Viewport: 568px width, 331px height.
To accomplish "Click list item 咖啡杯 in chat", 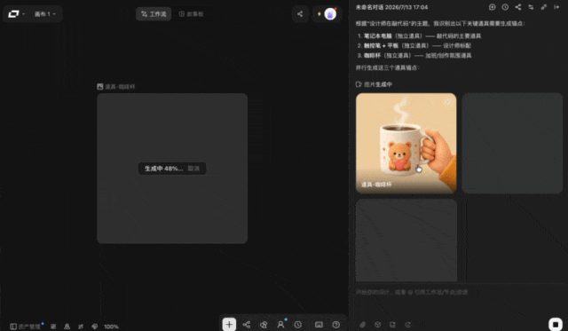I will click(x=414, y=55).
